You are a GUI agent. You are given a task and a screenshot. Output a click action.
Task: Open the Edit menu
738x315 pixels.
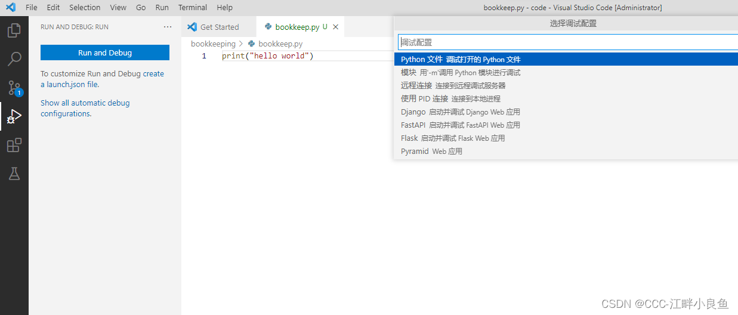point(53,8)
